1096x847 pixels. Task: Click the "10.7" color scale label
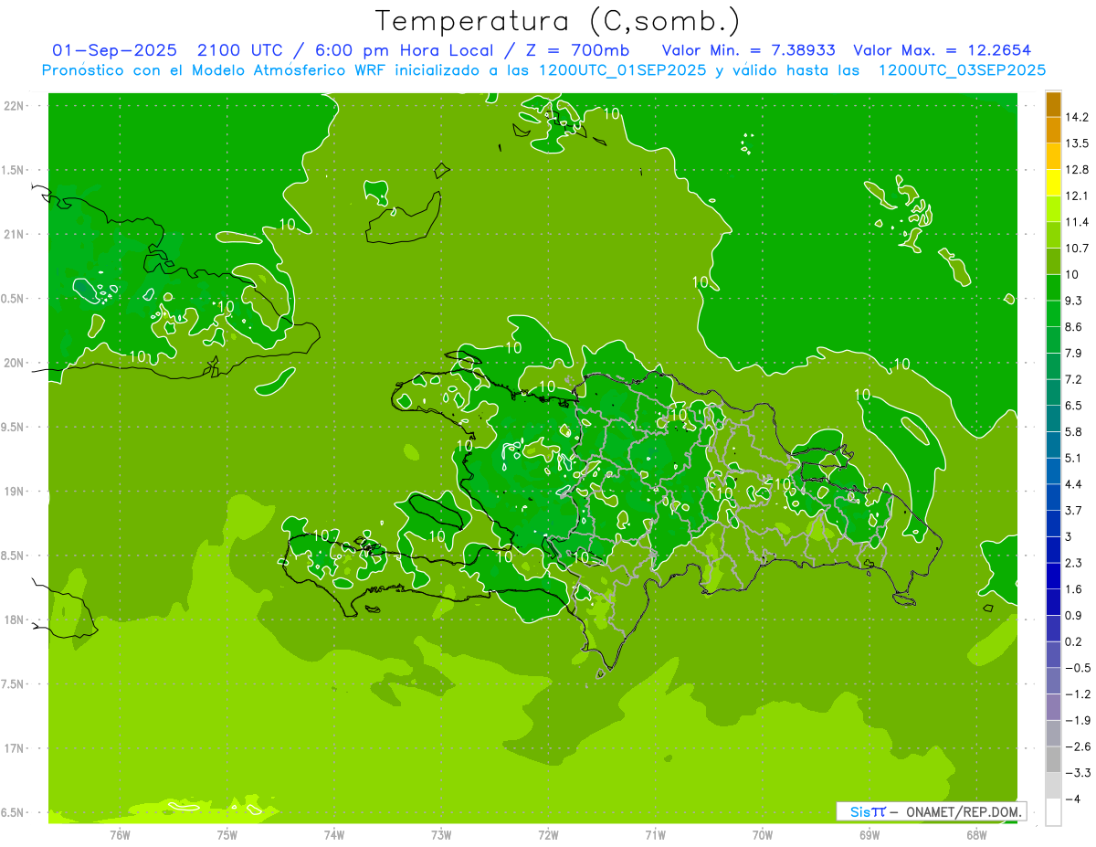point(1078,248)
